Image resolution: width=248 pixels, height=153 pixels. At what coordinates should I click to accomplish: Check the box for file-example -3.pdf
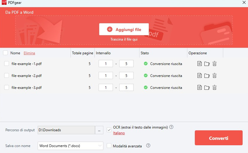(7, 87)
